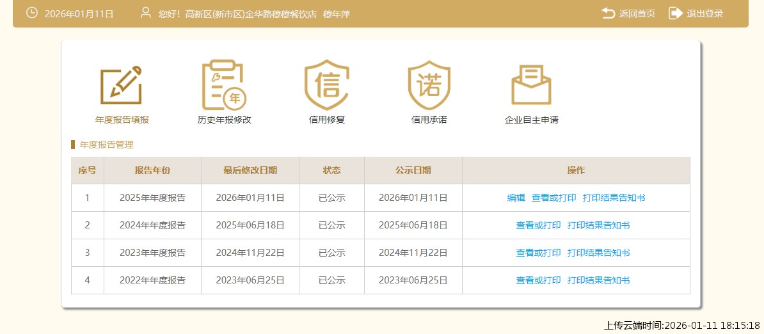Click 打印结果告知书 for the 2022 report

click(598, 280)
